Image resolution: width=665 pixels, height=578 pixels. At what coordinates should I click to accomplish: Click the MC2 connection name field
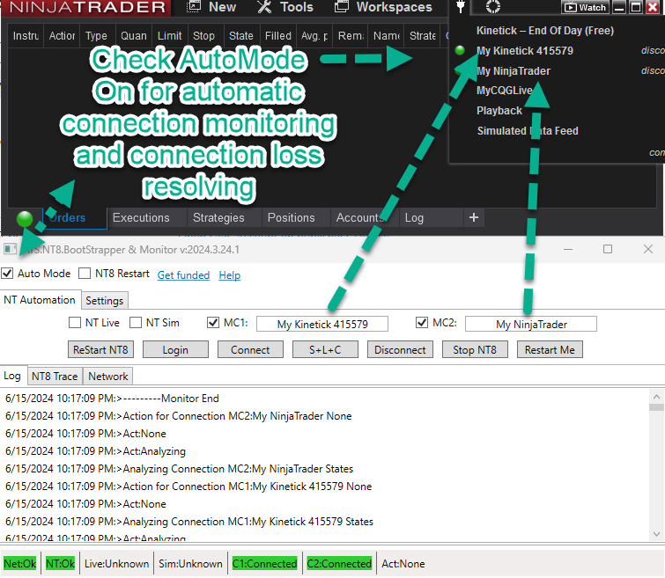[x=531, y=324]
